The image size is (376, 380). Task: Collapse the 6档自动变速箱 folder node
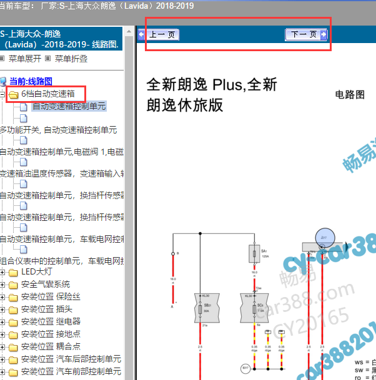2,94
